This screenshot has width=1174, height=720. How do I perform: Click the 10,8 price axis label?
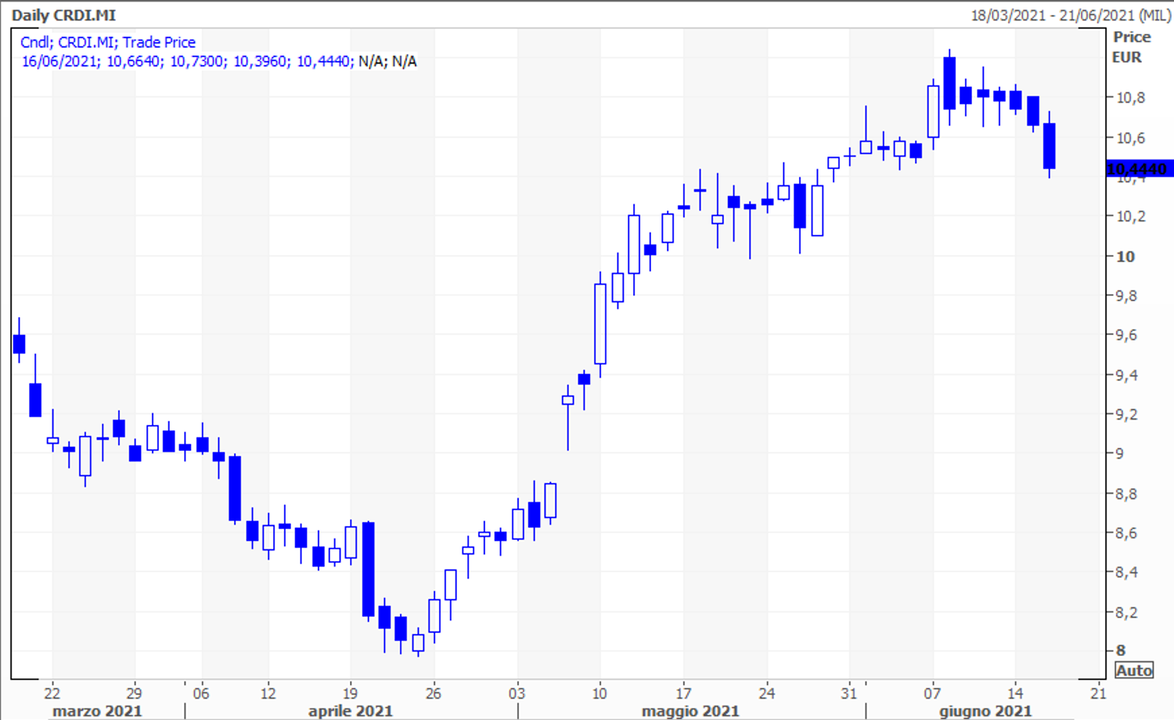1130,98
